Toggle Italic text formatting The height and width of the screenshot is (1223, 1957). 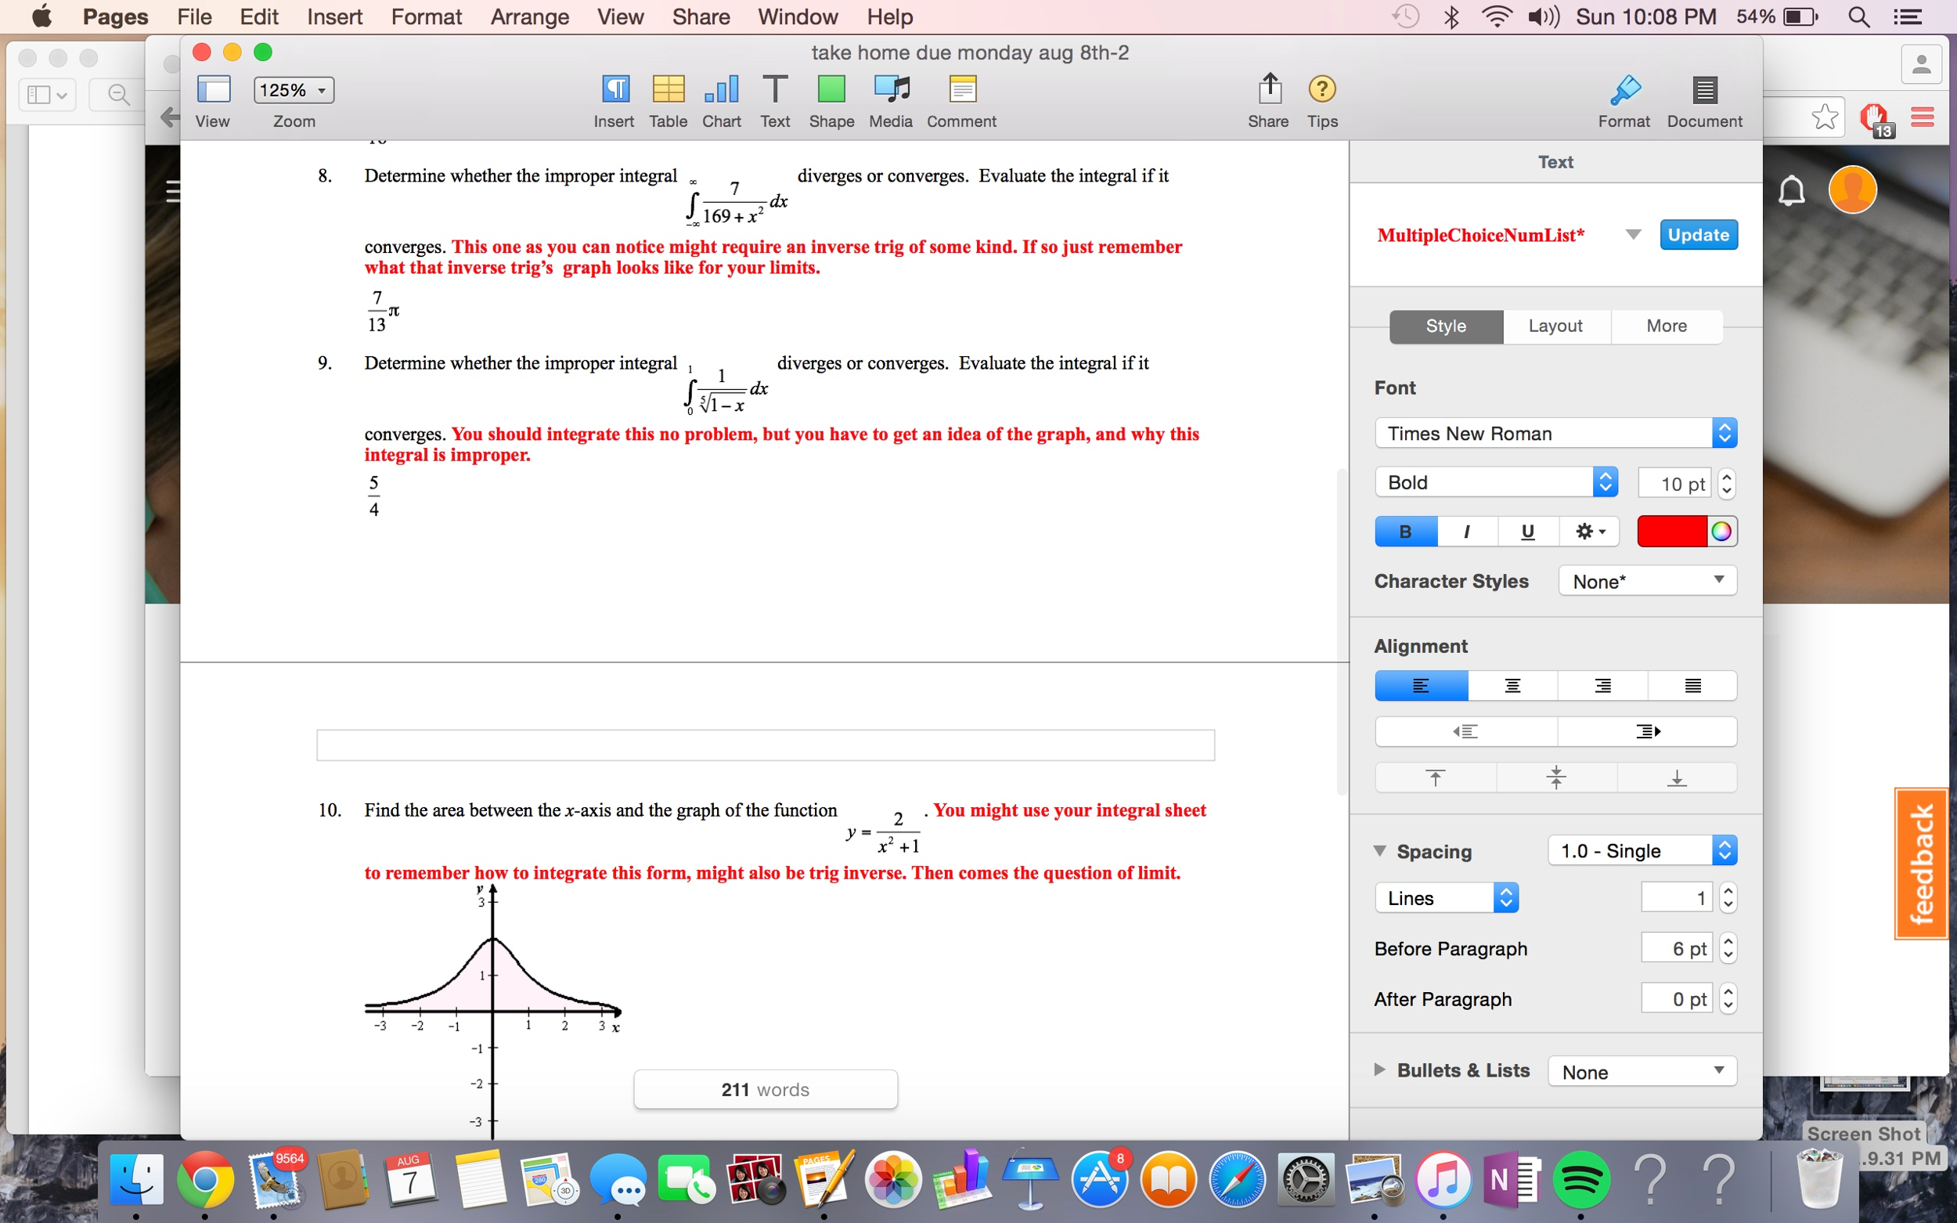coord(1466,532)
